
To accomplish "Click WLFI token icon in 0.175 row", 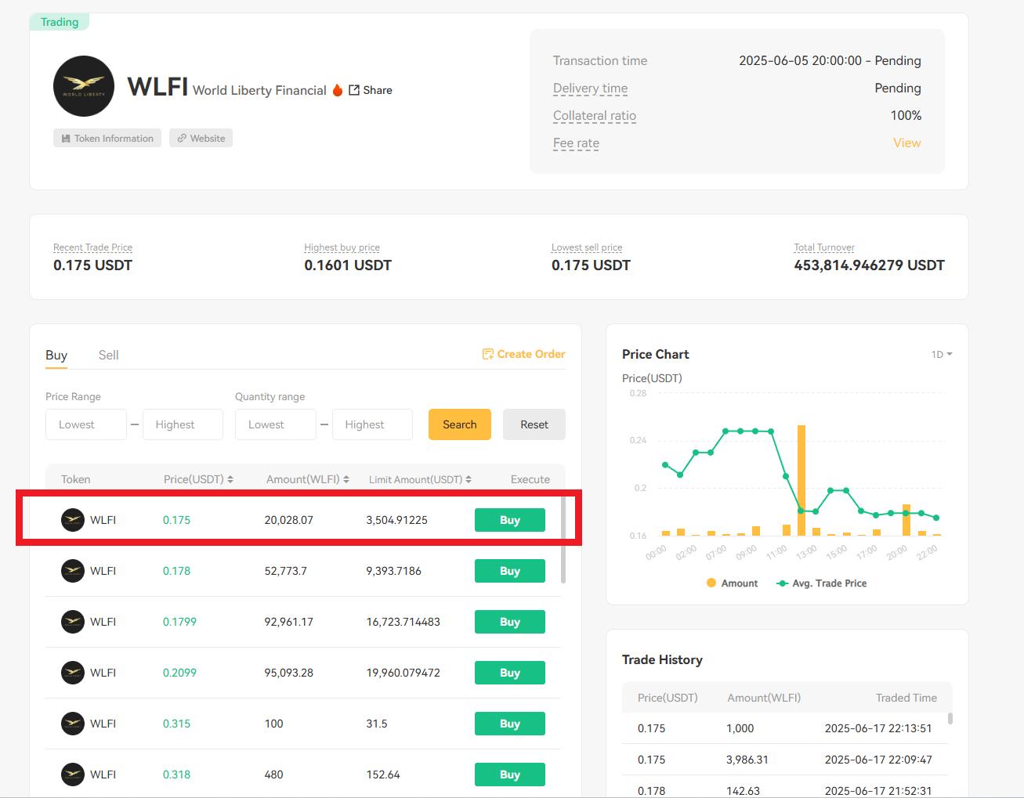I will [73, 520].
